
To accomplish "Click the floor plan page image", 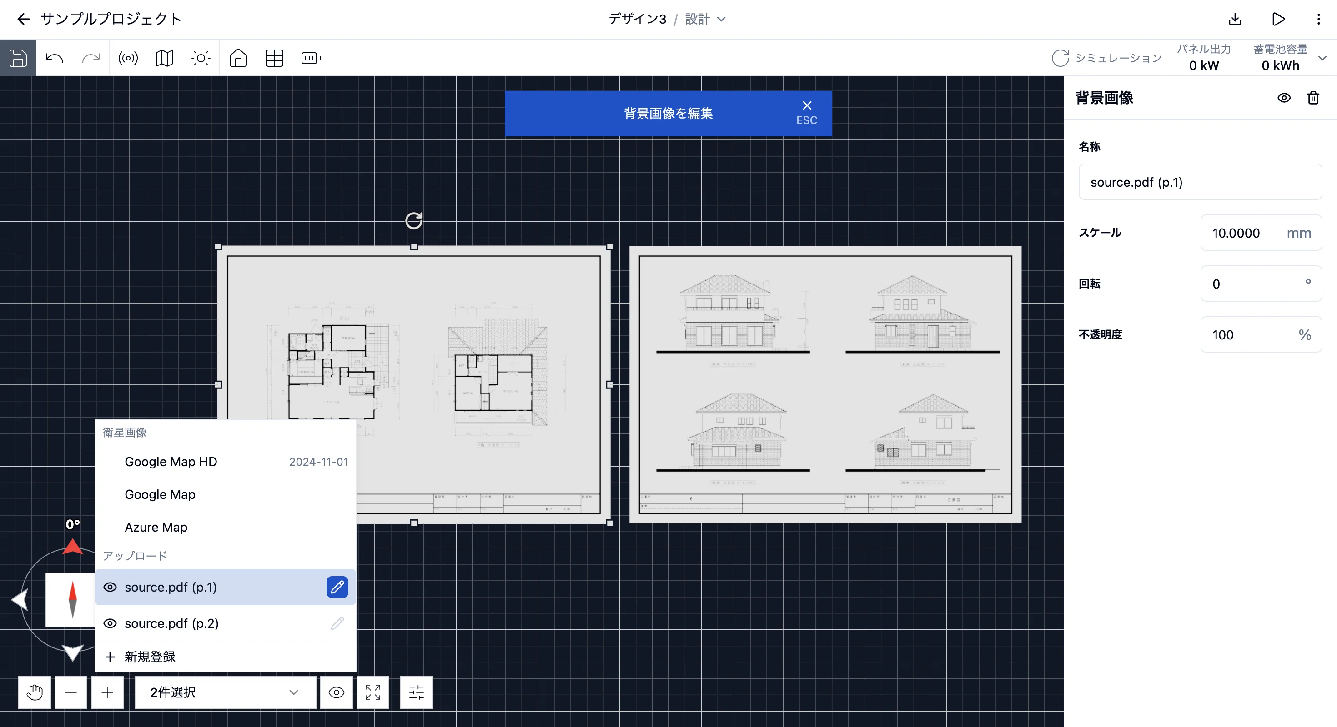I will [x=414, y=384].
